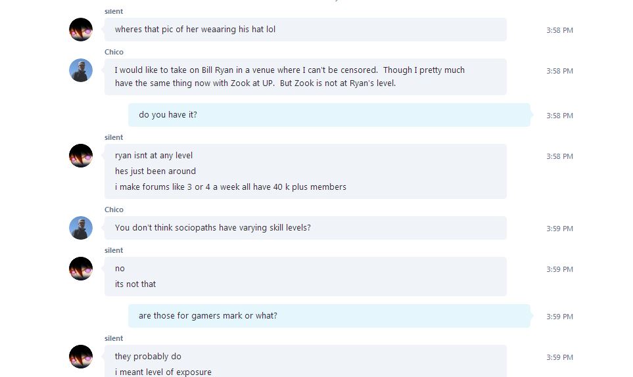
Task: Click the 'do you have it?' sent message
Action: (x=329, y=115)
